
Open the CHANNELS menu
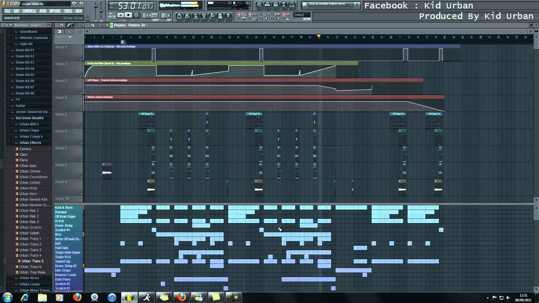click(29, 11)
